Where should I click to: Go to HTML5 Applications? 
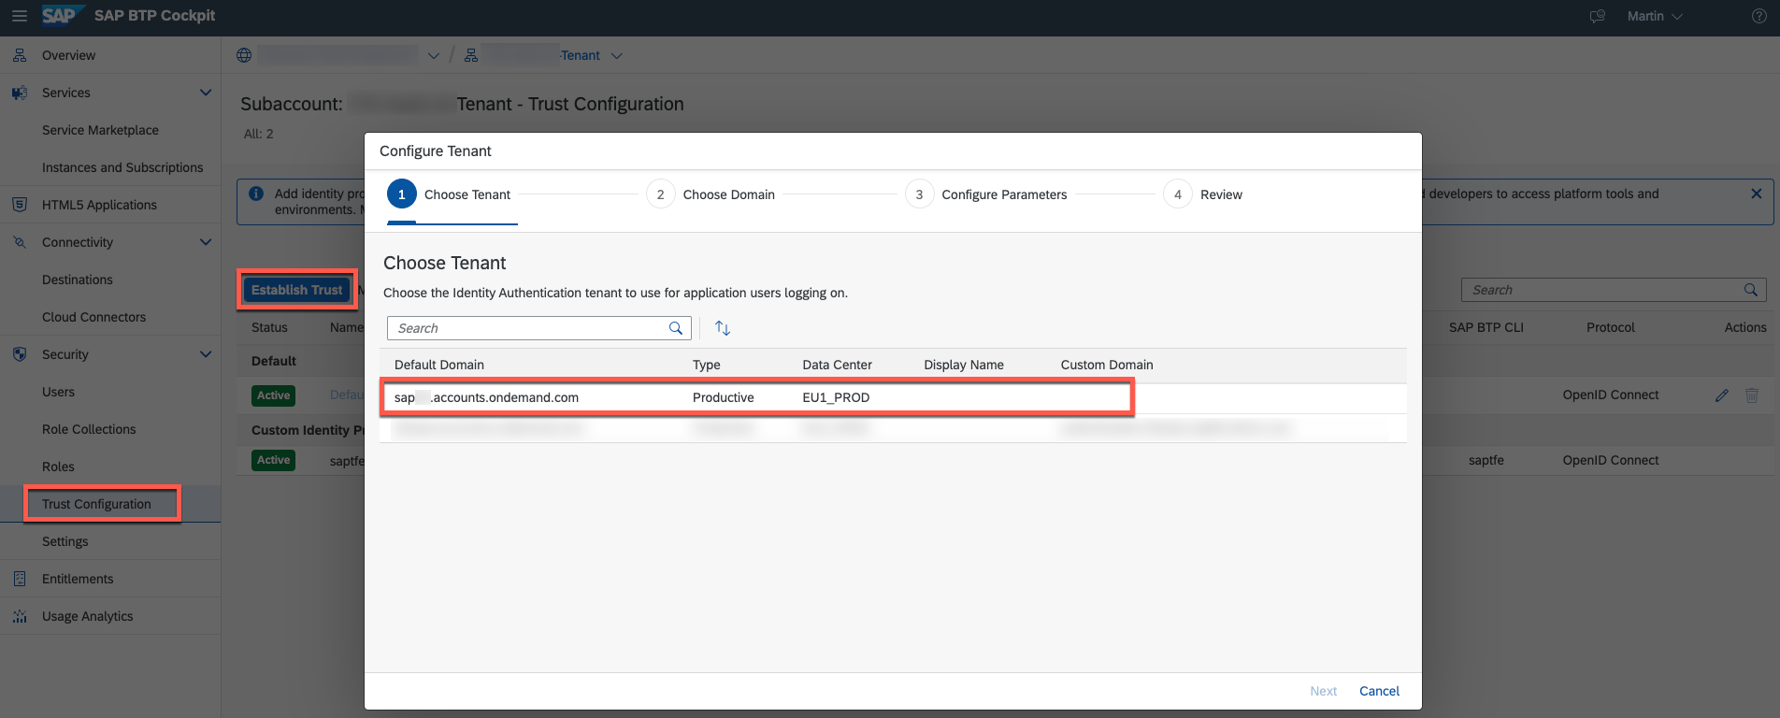[99, 205]
